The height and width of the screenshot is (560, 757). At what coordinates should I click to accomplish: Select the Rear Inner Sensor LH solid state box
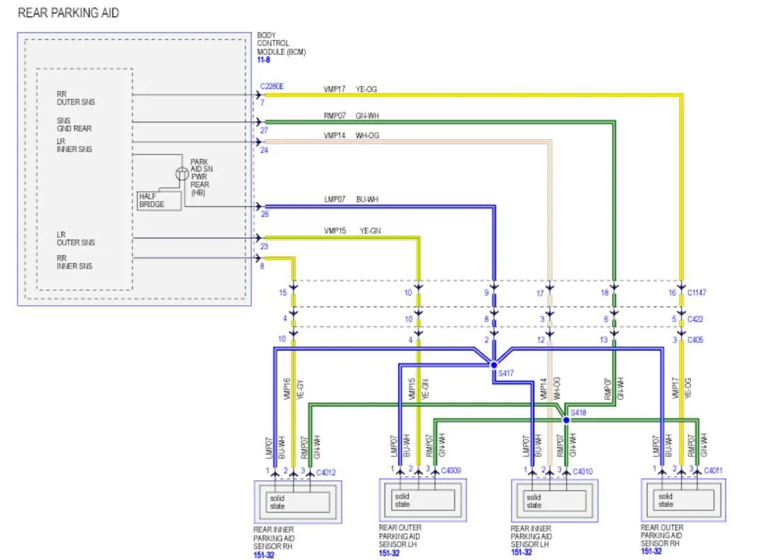pyautogui.click(x=555, y=501)
